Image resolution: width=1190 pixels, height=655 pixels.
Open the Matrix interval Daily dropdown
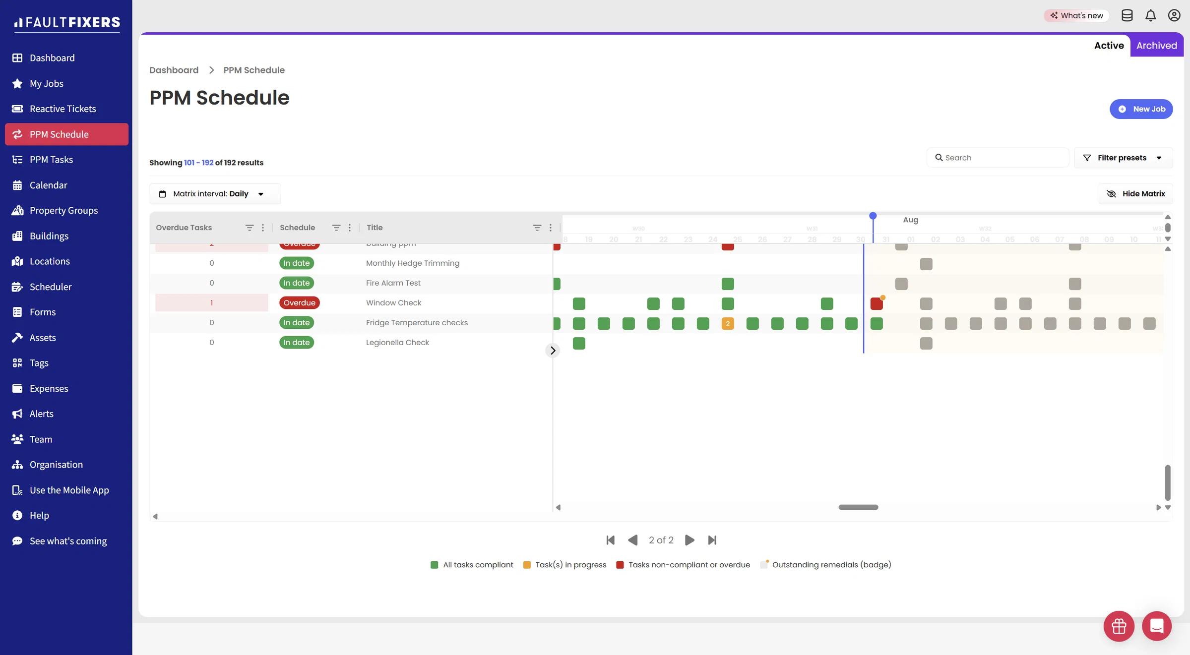pyautogui.click(x=215, y=194)
